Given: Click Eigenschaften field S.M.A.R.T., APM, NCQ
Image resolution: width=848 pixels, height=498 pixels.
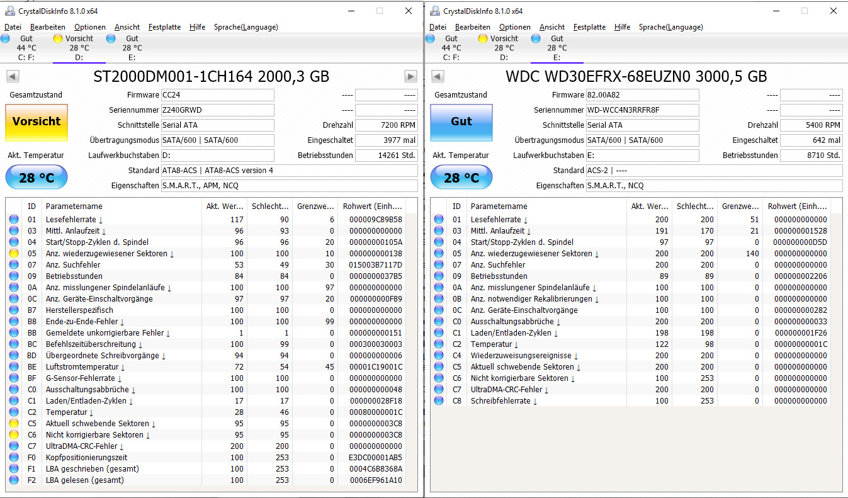Looking at the screenshot, I should coord(289,186).
